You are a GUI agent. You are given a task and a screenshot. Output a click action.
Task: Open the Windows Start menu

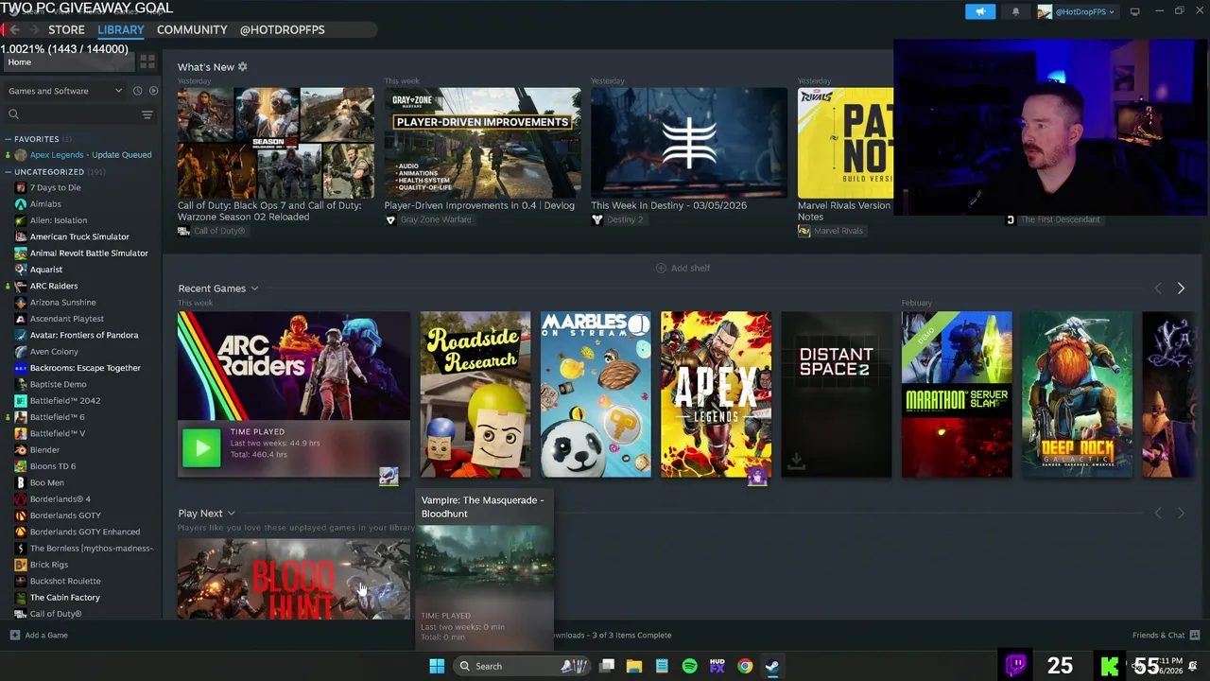pyautogui.click(x=437, y=666)
